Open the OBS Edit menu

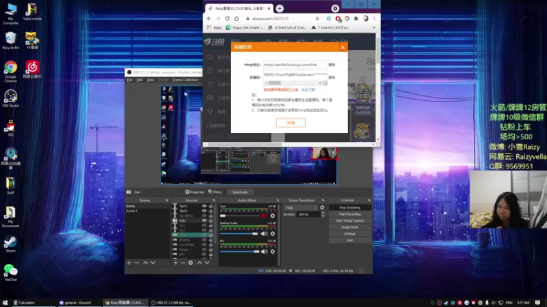coord(139,80)
